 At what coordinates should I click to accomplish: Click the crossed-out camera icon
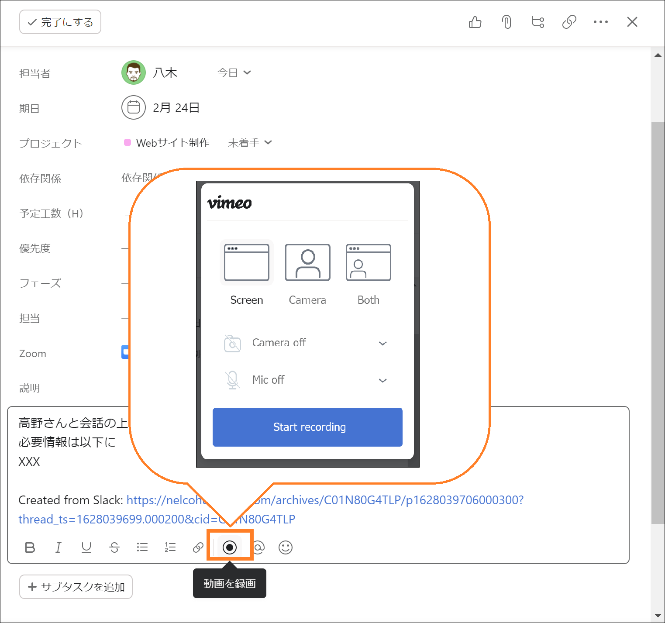point(232,343)
